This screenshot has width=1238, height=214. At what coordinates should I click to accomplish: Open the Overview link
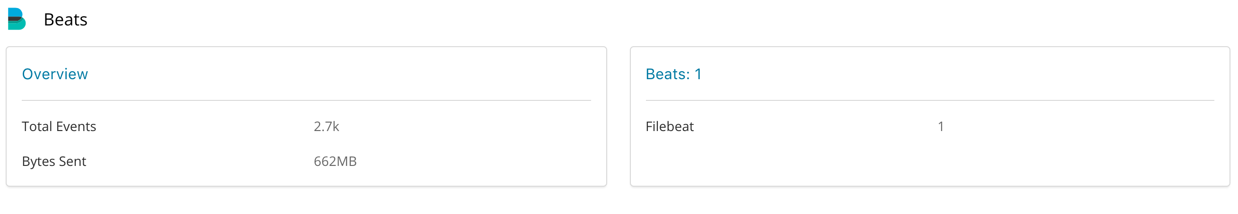(55, 74)
